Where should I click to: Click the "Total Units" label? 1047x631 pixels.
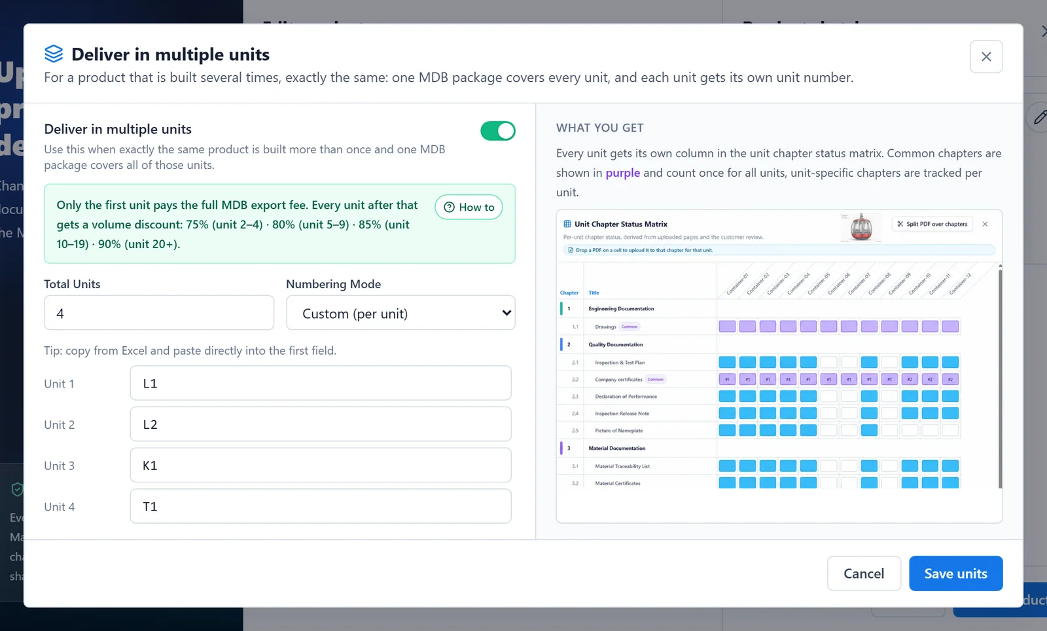click(72, 284)
